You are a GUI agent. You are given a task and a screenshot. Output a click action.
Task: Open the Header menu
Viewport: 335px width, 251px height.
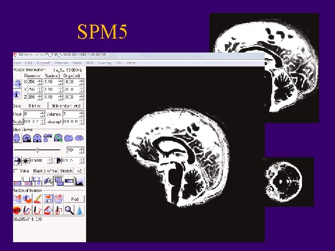tap(61, 63)
